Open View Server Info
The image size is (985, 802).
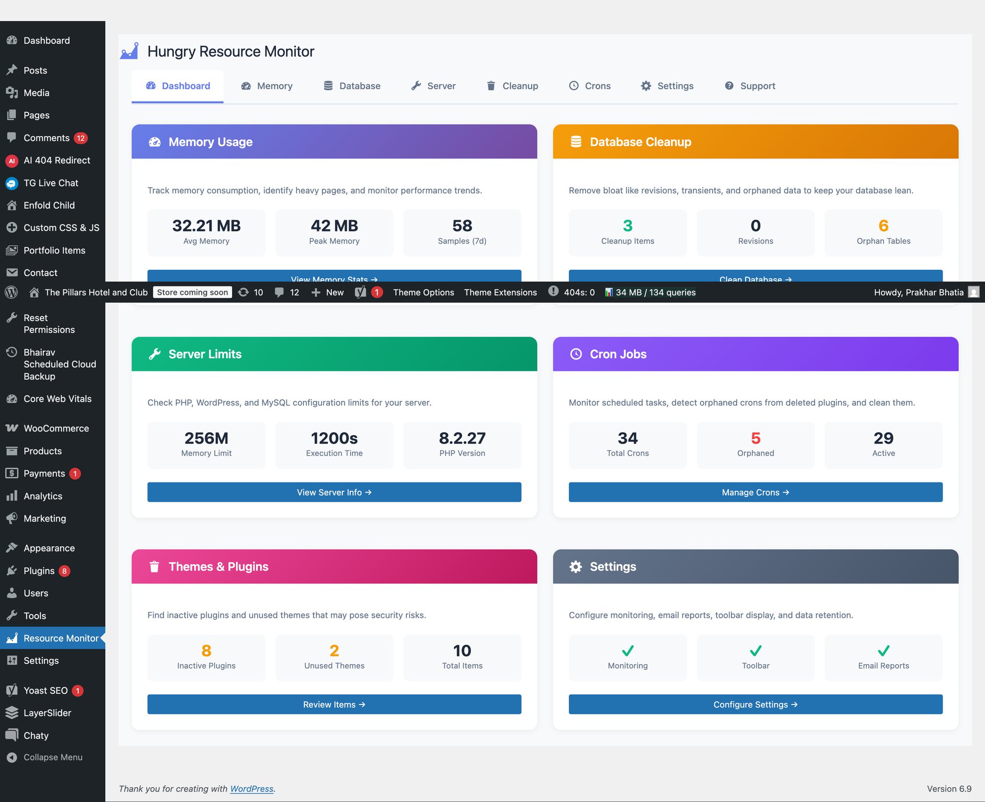pyautogui.click(x=334, y=492)
